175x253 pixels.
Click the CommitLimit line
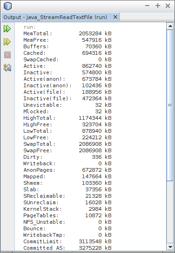pyautogui.click(x=67, y=241)
